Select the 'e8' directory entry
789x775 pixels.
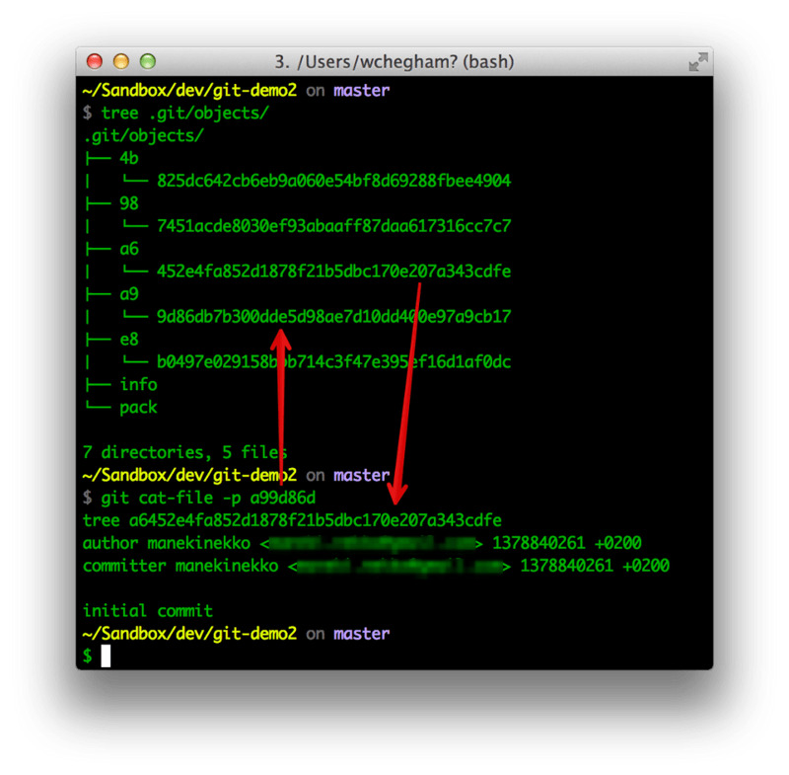click(129, 340)
